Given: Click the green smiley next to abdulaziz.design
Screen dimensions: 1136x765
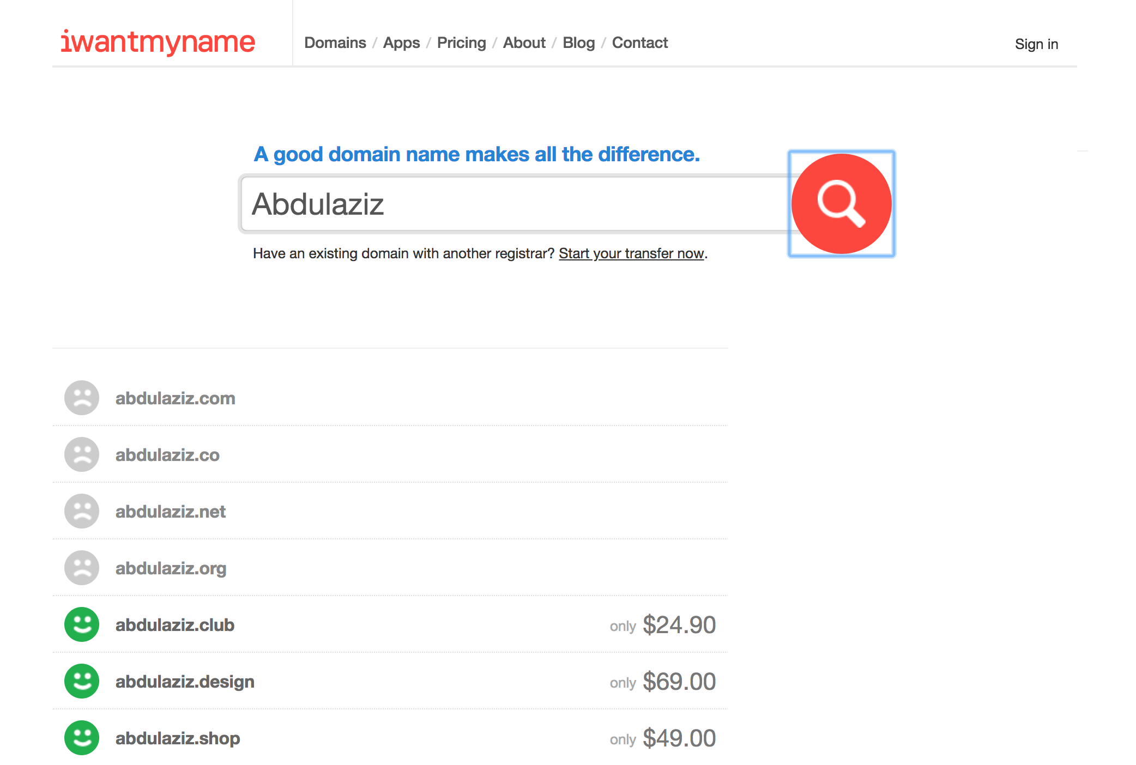Looking at the screenshot, I should pos(82,681).
